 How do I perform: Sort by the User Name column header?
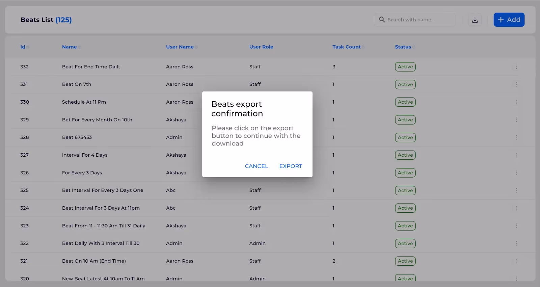(180, 47)
